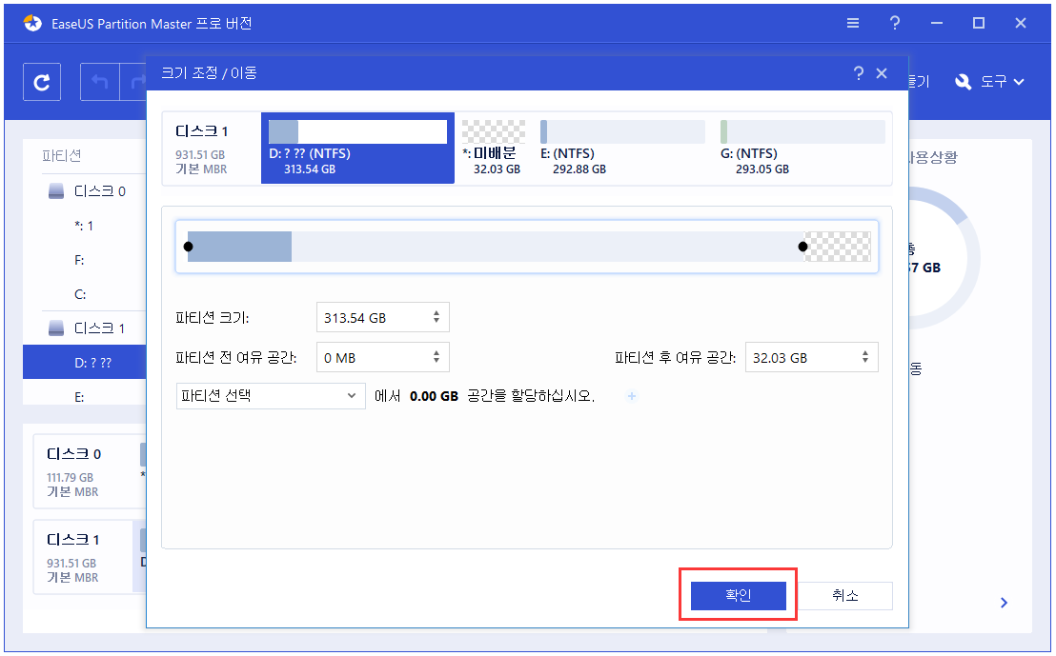Click the 확인 confirm button
Image resolution: width=1056 pixels, height=656 pixels.
click(738, 595)
